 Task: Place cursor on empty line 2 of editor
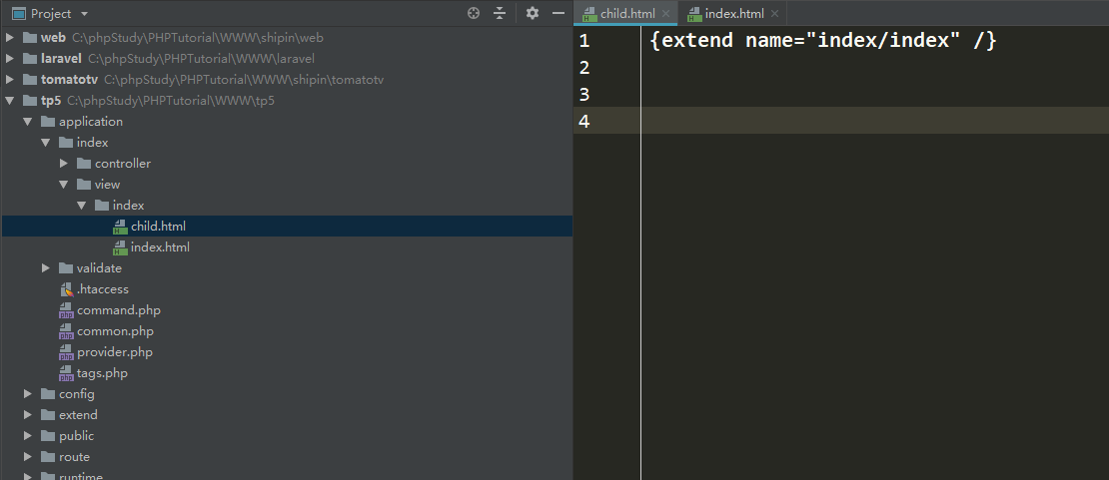(875, 68)
